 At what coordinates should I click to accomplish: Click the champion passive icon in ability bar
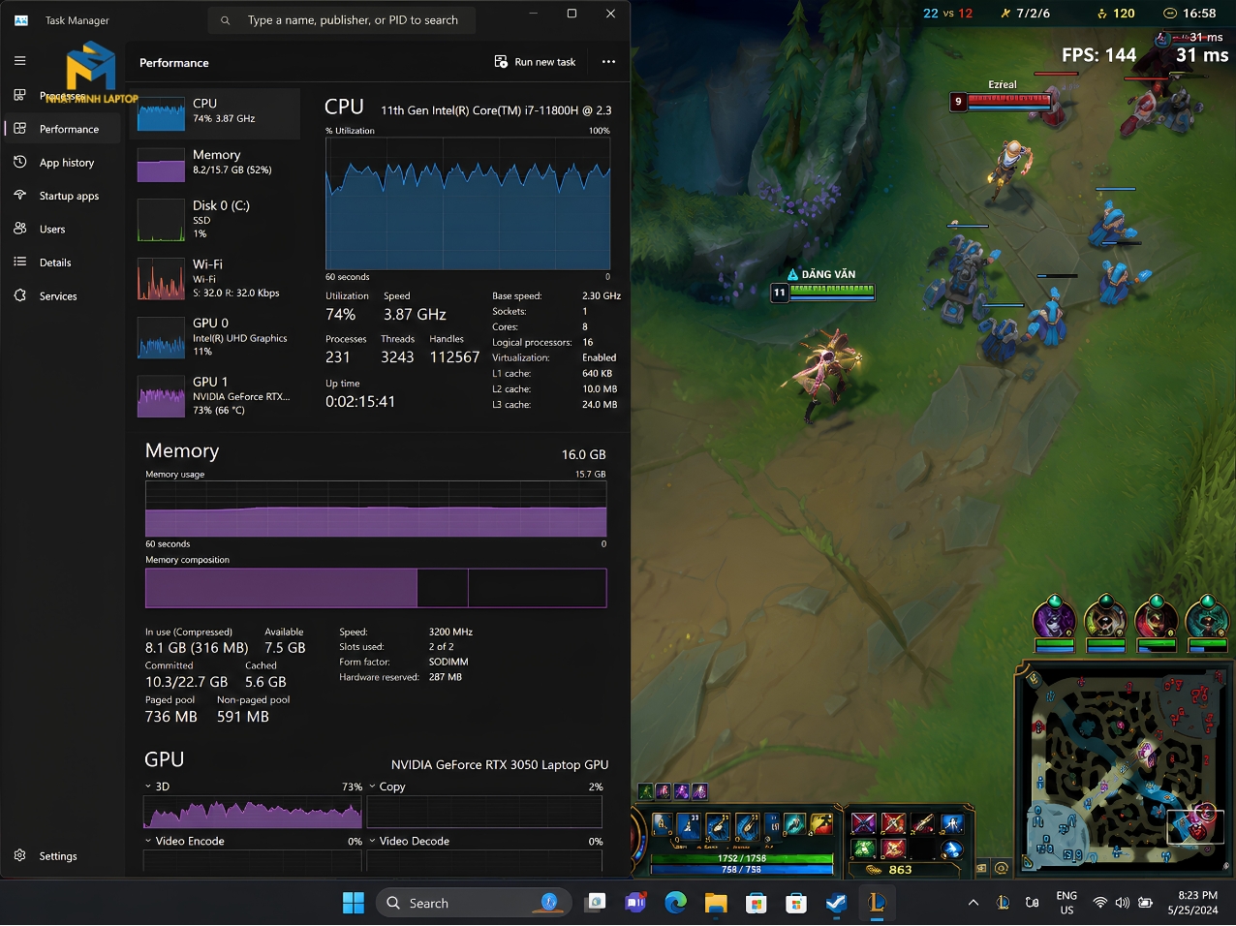[x=662, y=823]
